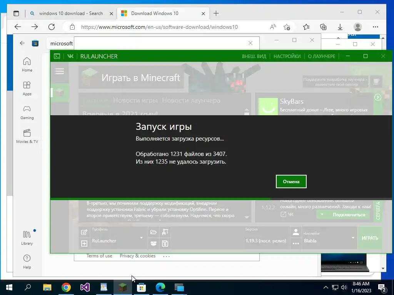Open Apps in Microsoft Store sidebar
The height and width of the screenshot is (295, 394).
pos(27,89)
